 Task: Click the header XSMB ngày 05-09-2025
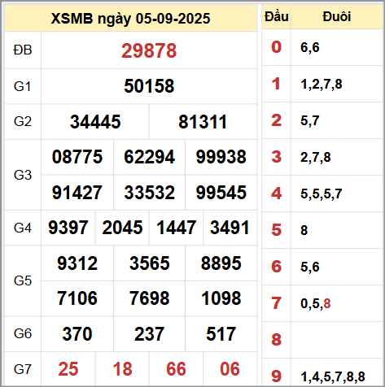[130, 19]
